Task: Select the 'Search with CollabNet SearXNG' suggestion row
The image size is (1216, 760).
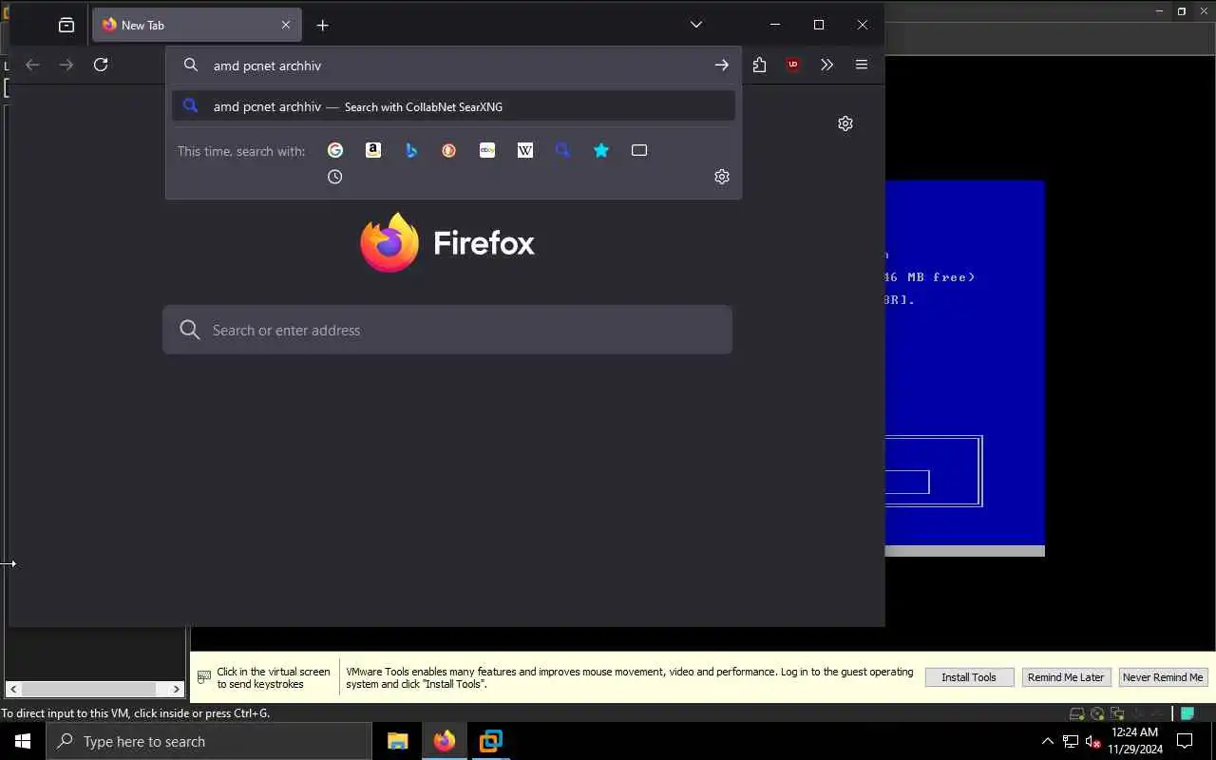Action: point(453,106)
